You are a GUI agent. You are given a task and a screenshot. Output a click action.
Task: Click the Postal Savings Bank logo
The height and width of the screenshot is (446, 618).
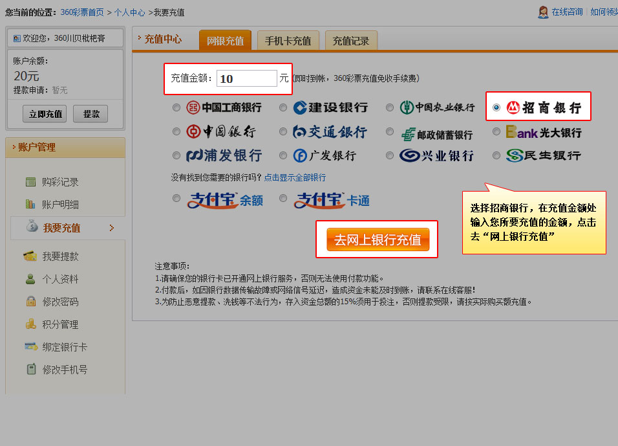click(437, 134)
